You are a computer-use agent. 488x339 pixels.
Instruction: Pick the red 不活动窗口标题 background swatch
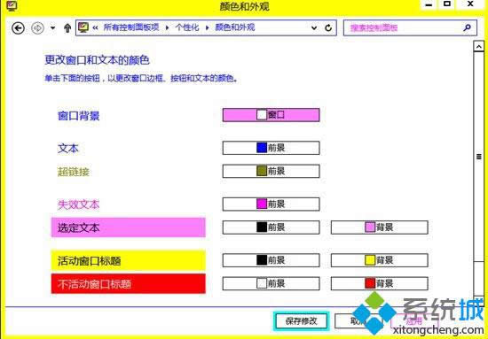[x=370, y=283]
